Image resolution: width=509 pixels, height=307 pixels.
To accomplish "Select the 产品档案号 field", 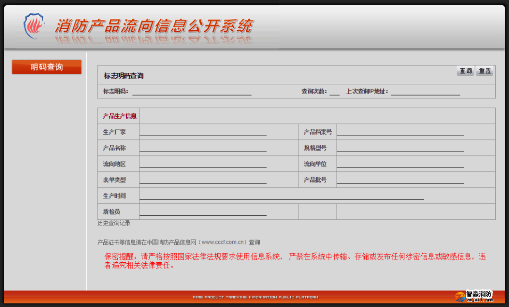I will pos(400,132).
